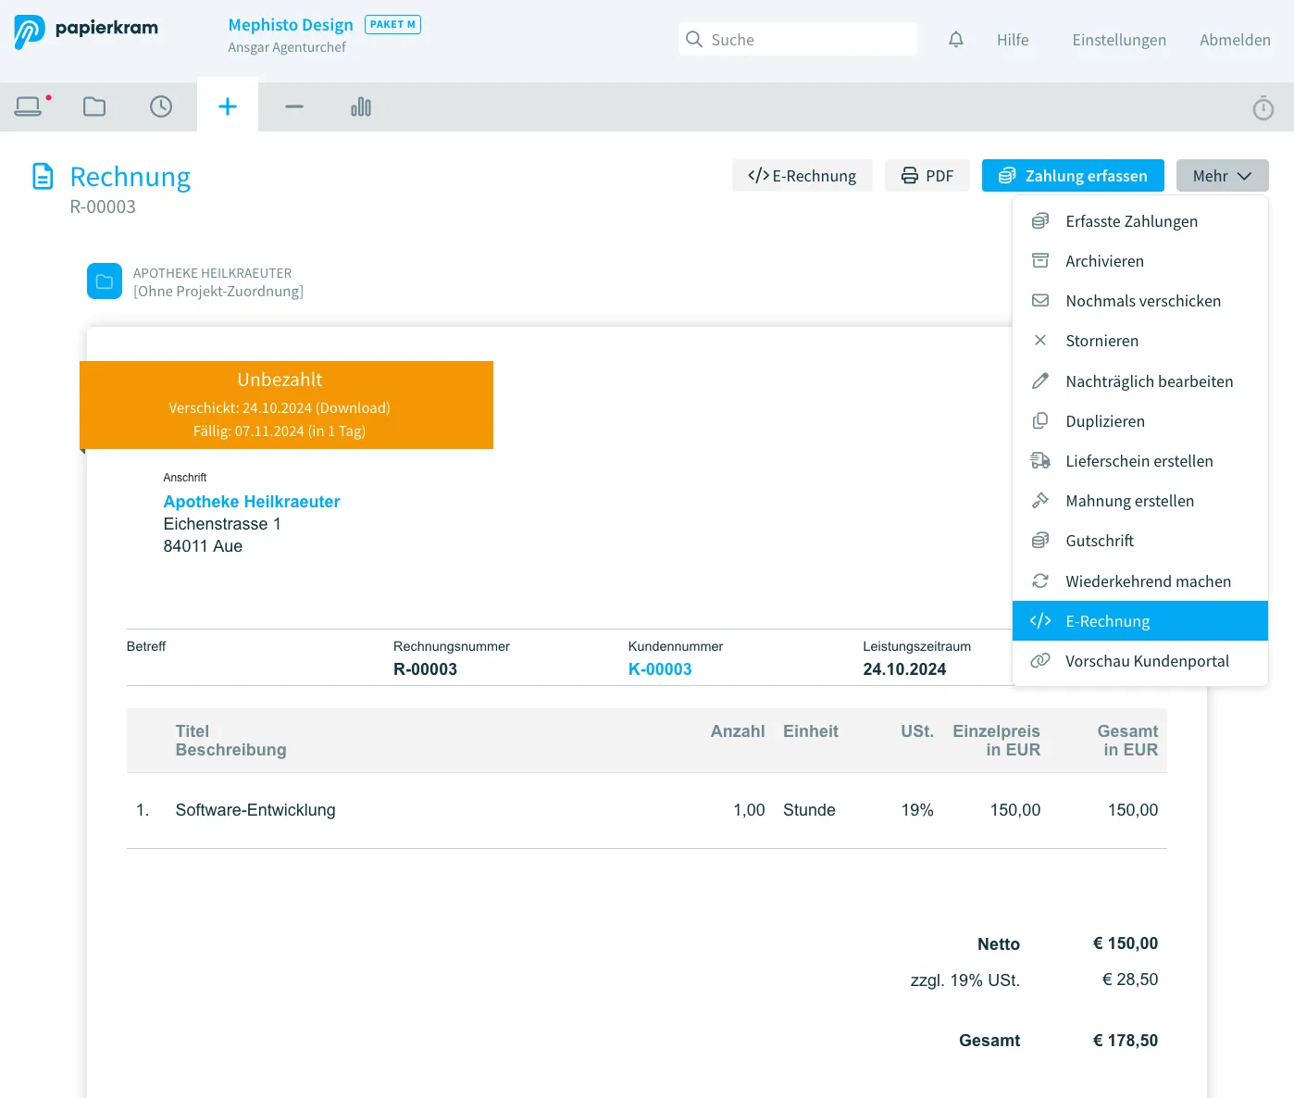
Task: Open the clock time tracking tab
Action: pyautogui.click(x=161, y=106)
